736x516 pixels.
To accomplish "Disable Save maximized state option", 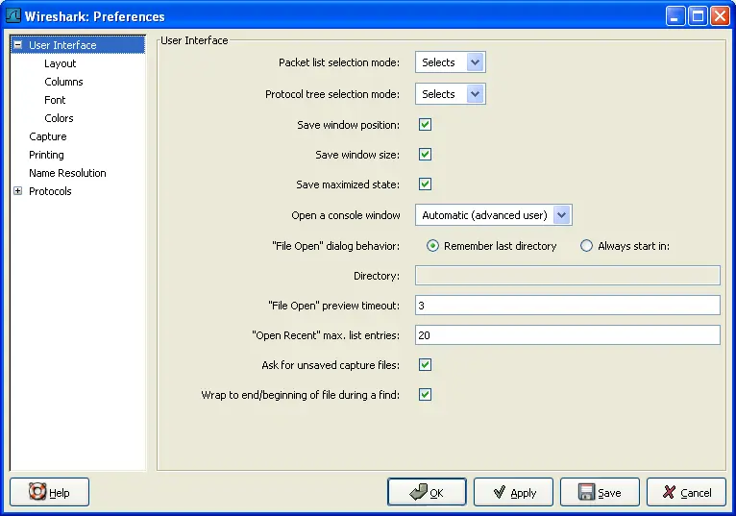I will 425,184.
